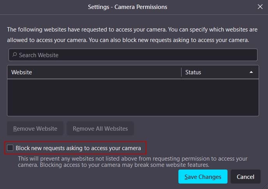This screenshot has height=189, width=268.
Task: Save changes to camera permissions
Action: coord(203,177)
